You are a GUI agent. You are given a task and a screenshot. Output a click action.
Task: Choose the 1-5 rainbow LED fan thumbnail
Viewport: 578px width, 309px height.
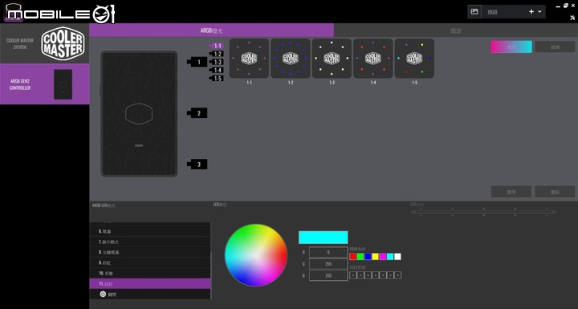click(414, 59)
